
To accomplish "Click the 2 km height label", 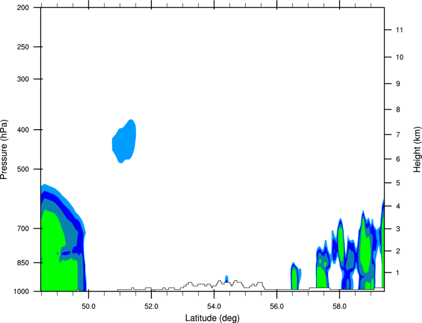I will (398, 251).
